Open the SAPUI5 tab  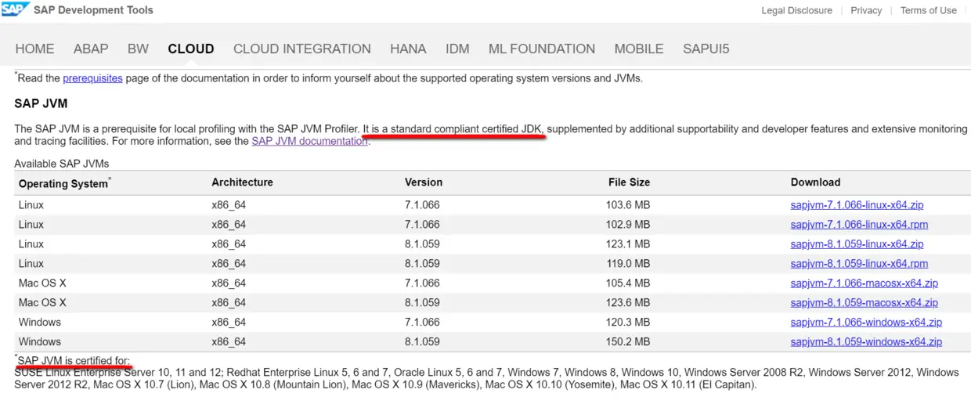coord(706,49)
